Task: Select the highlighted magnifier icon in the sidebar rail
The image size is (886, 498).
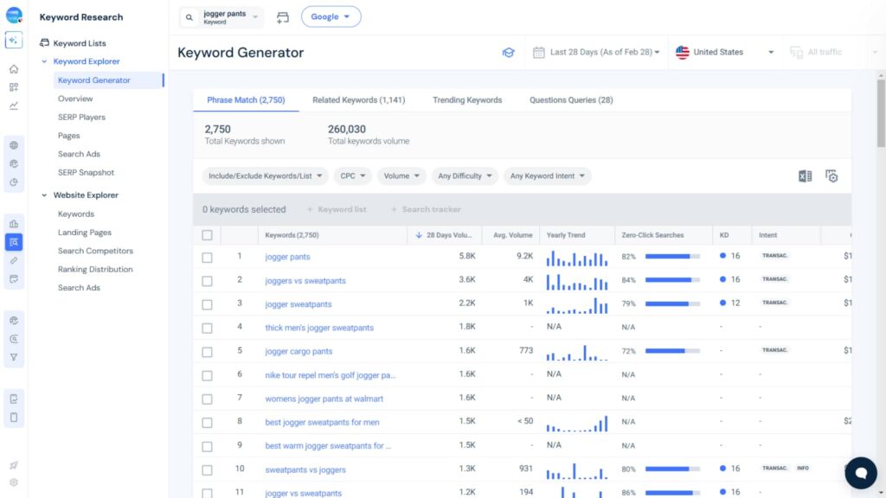Action: point(12,242)
